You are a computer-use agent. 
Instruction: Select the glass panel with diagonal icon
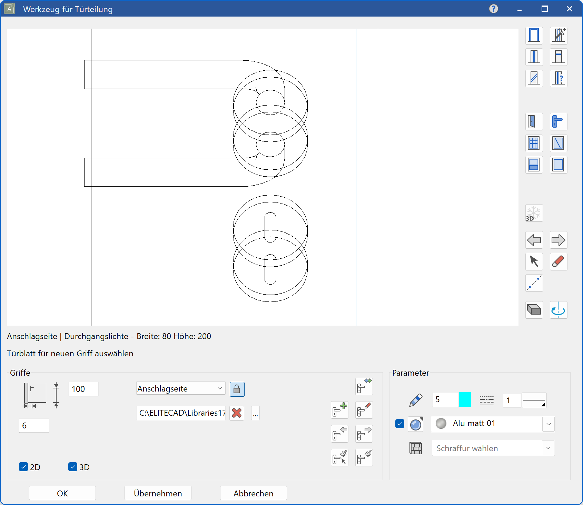pyautogui.click(x=559, y=143)
